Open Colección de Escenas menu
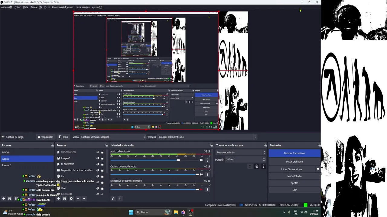Viewport: 387px width, 217px height. pyautogui.click(x=63, y=7)
